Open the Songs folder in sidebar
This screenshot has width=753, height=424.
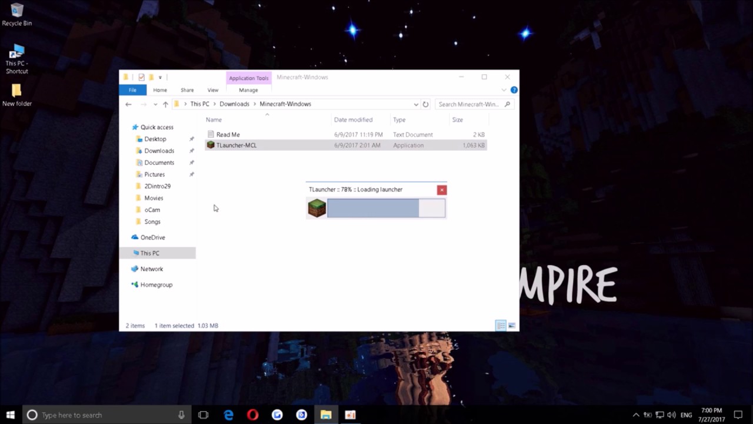click(x=152, y=221)
